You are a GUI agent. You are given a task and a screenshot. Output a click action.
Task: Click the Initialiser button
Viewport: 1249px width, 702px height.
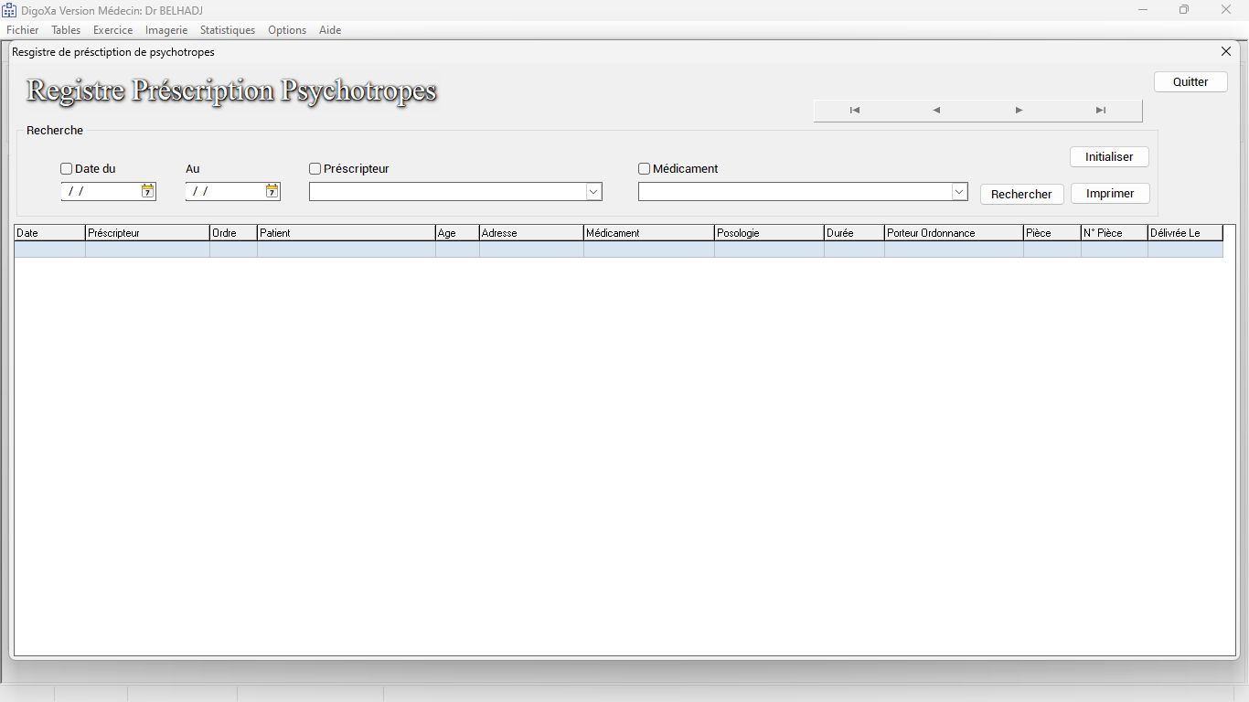click(1109, 157)
